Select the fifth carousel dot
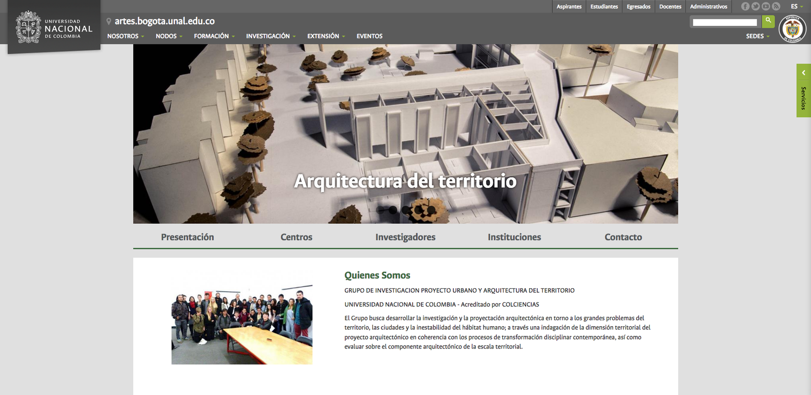The width and height of the screenshot is (811, 395). click(431, 210)
